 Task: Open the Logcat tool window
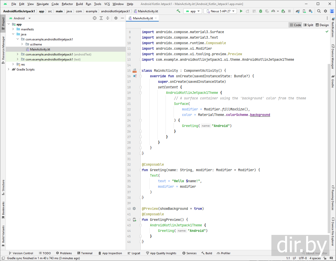click(x=134, y=253)
